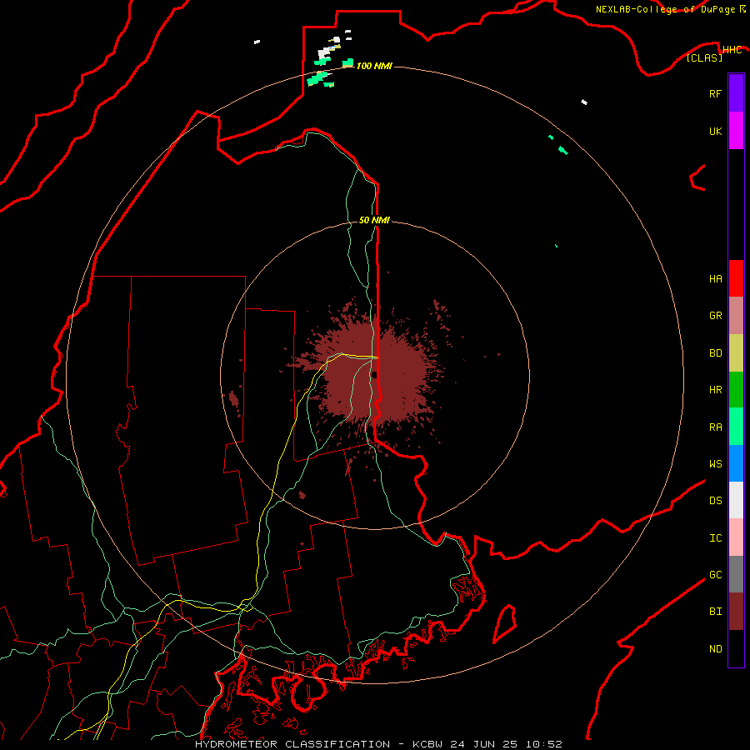This screenshot has height=750, width=750.
Task: Click the RF purple legend swatch
Action: point(736,93)
